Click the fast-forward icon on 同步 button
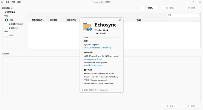 click(x=189, y=106)
